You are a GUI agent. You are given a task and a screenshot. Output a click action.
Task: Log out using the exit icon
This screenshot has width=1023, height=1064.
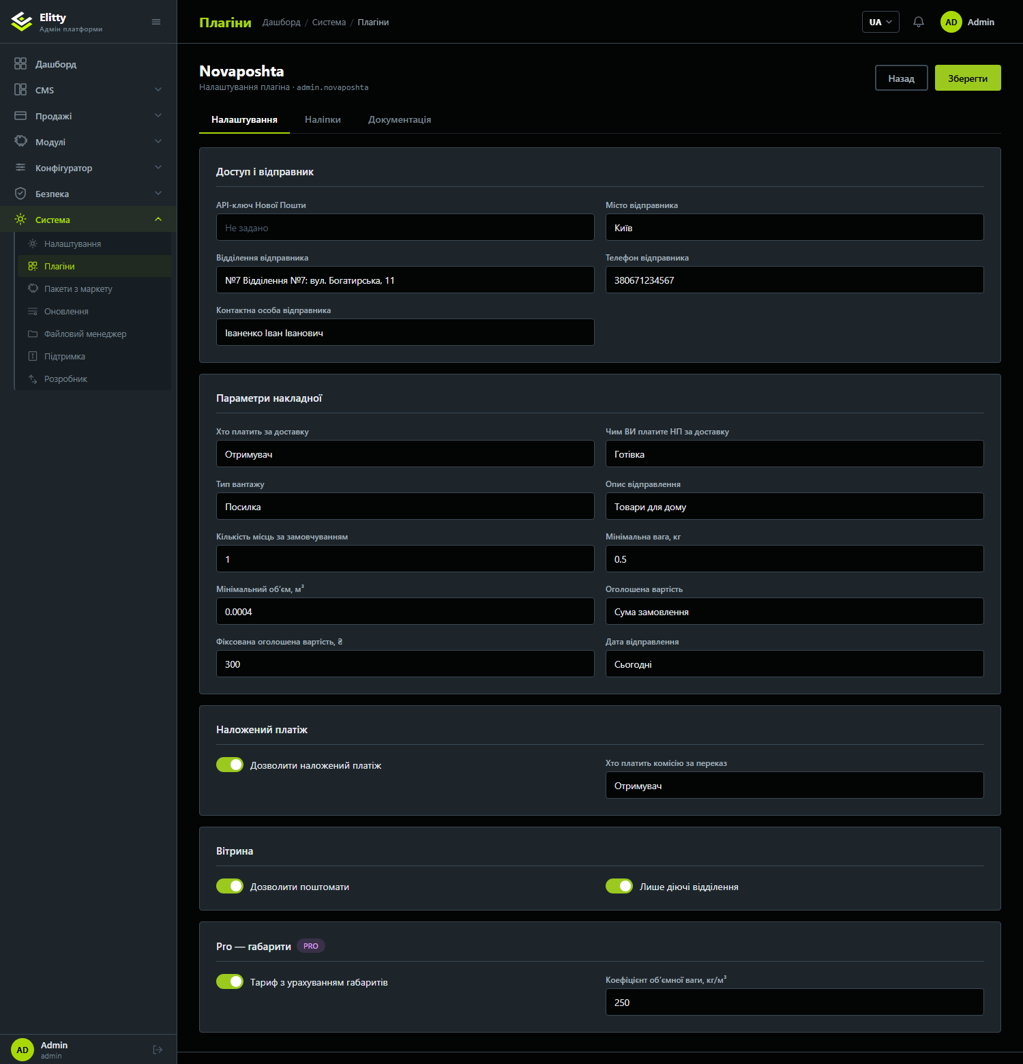[x=158, y=1050]
